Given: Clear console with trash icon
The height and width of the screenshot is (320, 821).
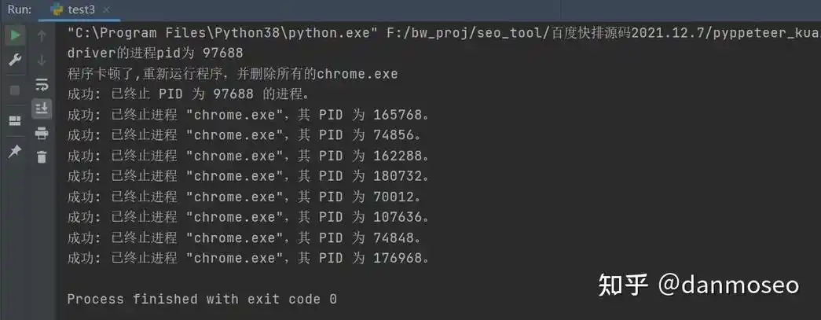Looking at the screenshot, I should [42, 156].
